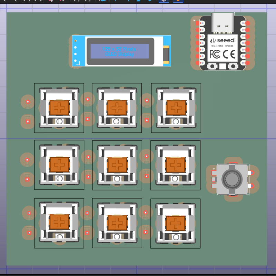Select the center key switch of the grid
Image resolution: width=276 pixels, height=276 pixels.
(117, 165)
